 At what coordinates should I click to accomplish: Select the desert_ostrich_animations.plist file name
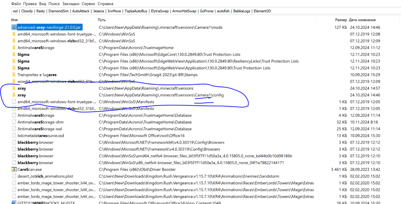tap(45, 176)
